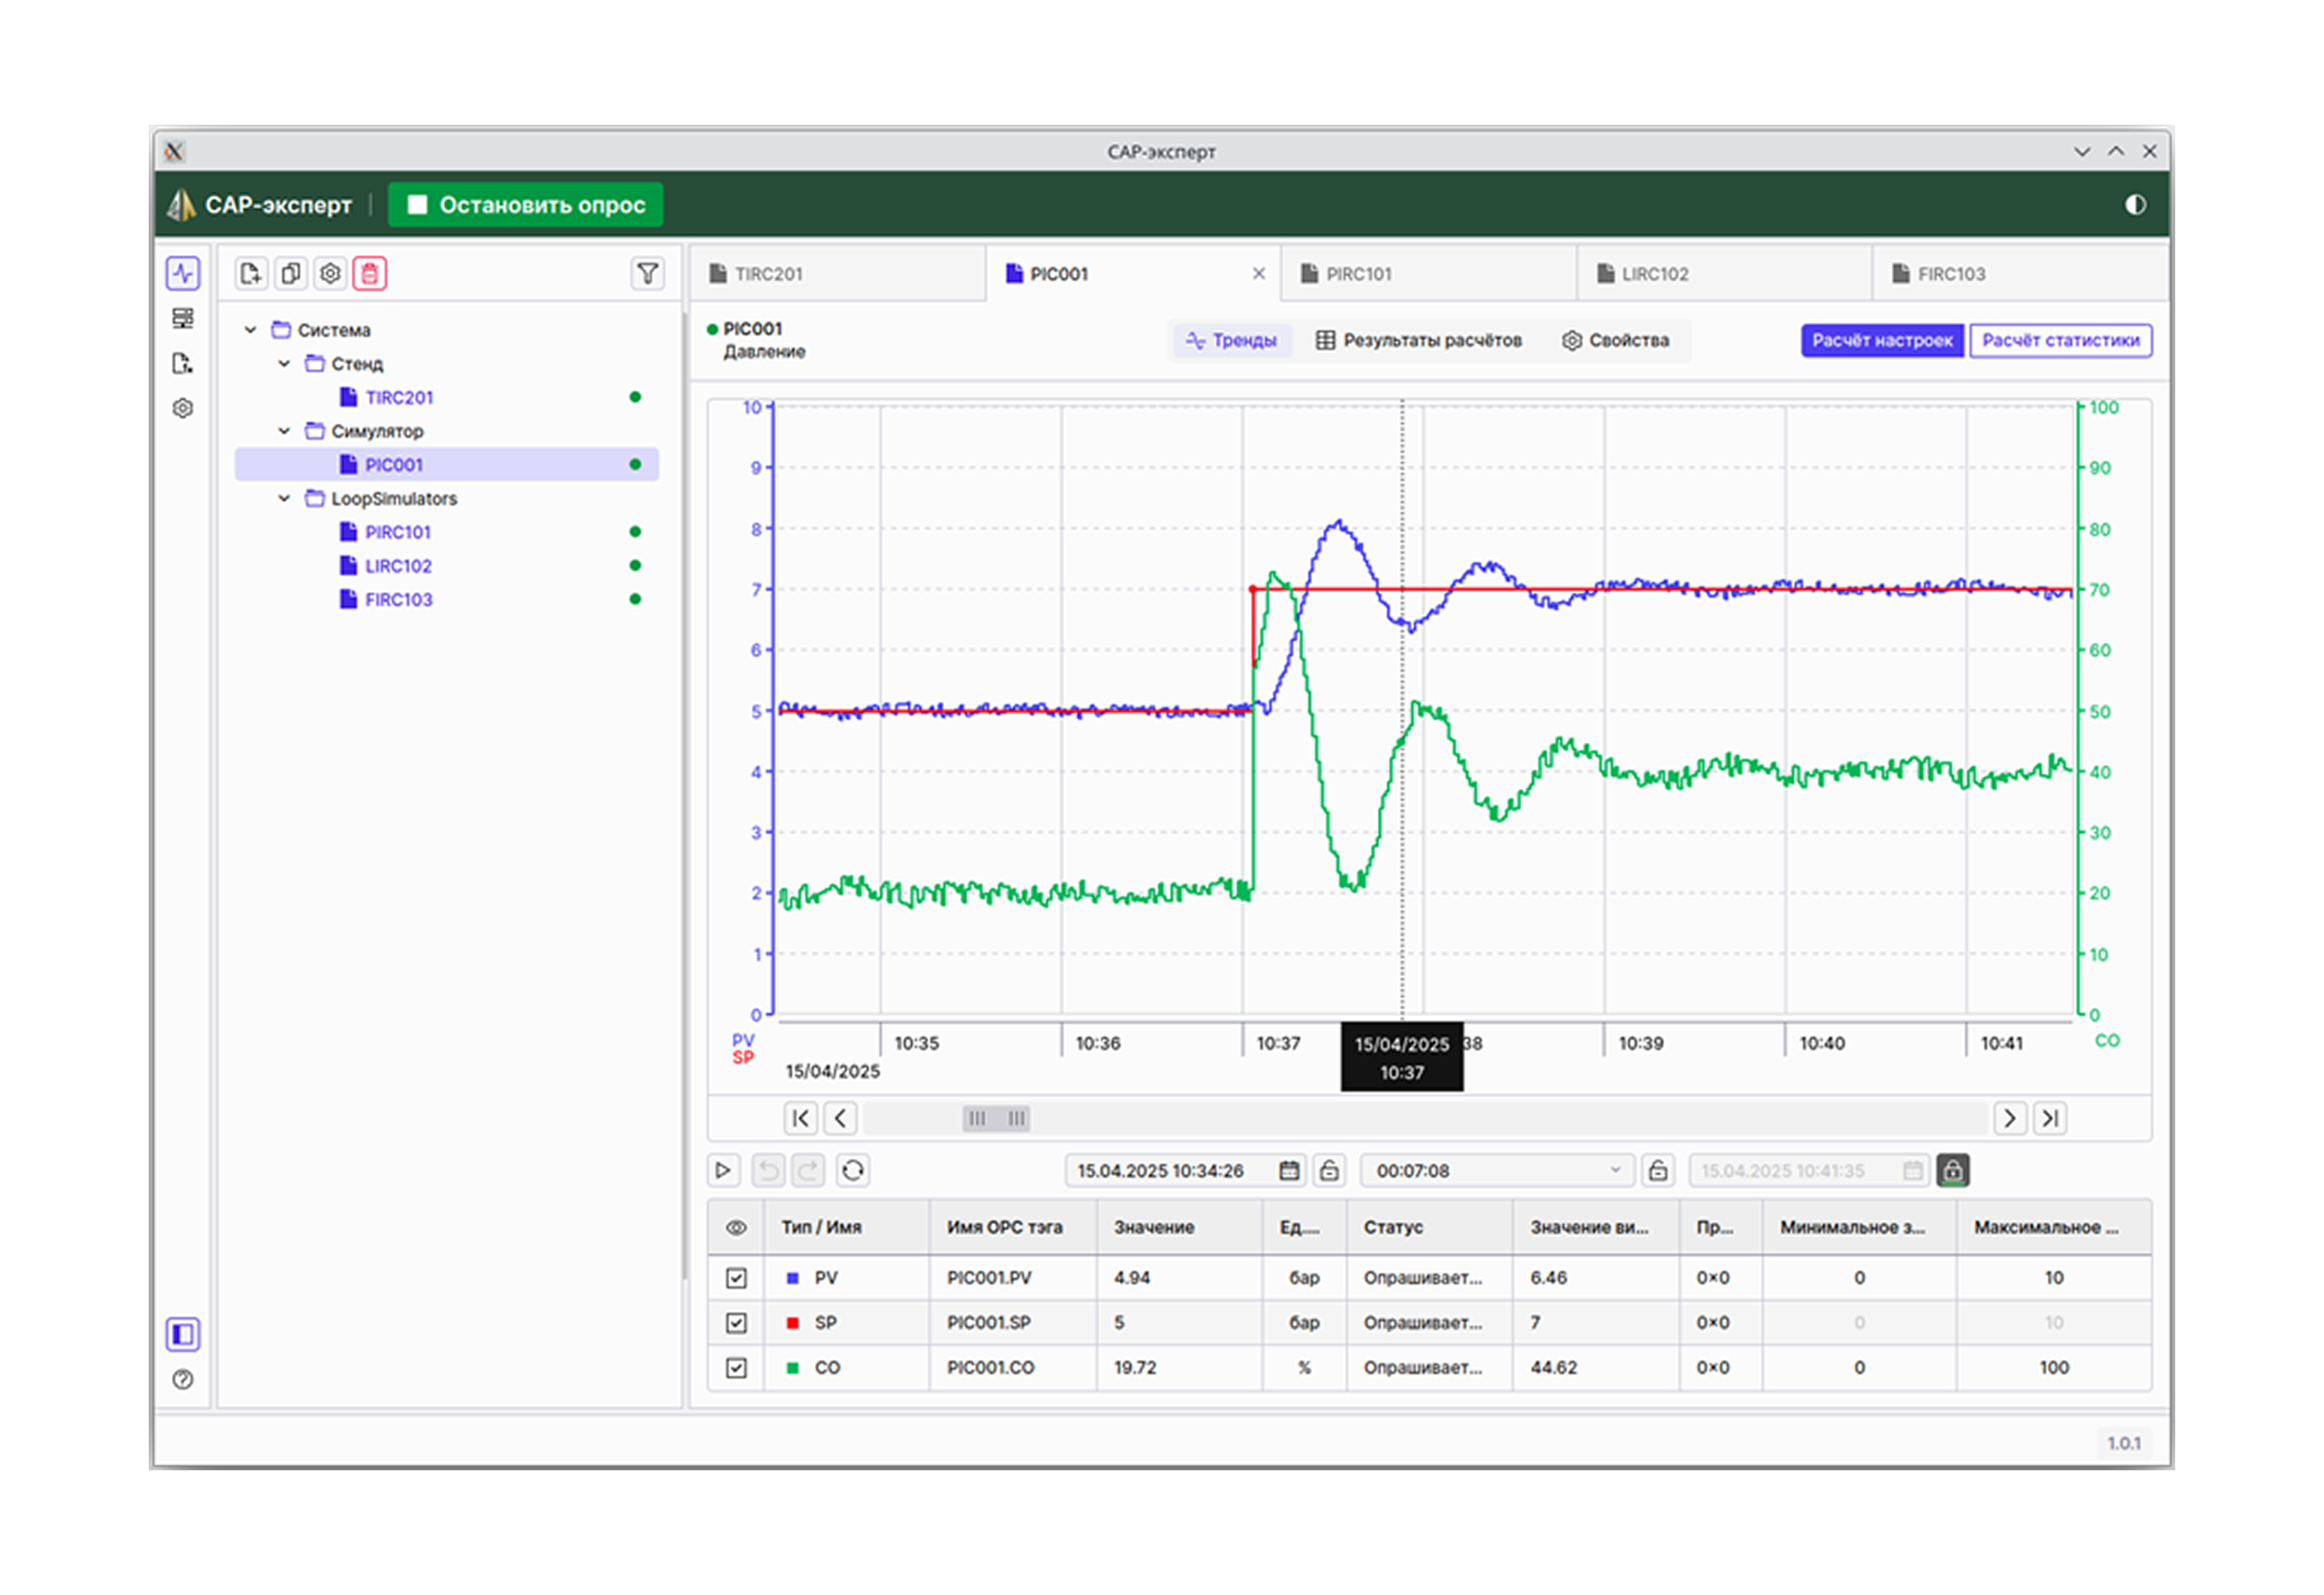
Task: Open loop settings gear in tree toolbar
Action: pyautogui.click(x=330, y=273)
